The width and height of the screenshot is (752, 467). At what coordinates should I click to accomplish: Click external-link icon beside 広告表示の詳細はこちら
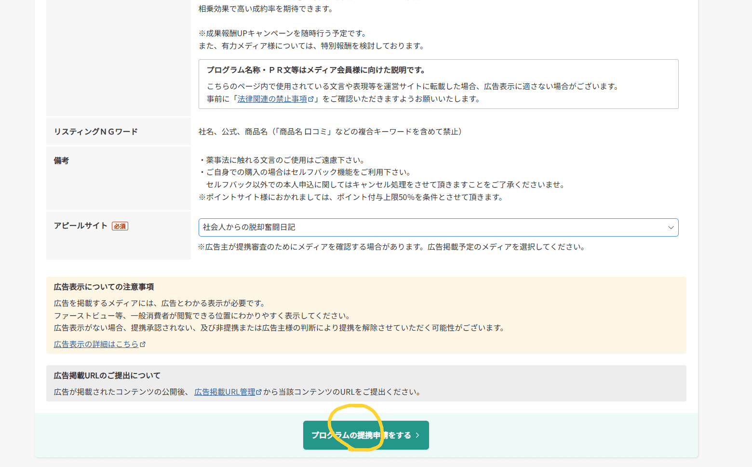click(143, 345)
